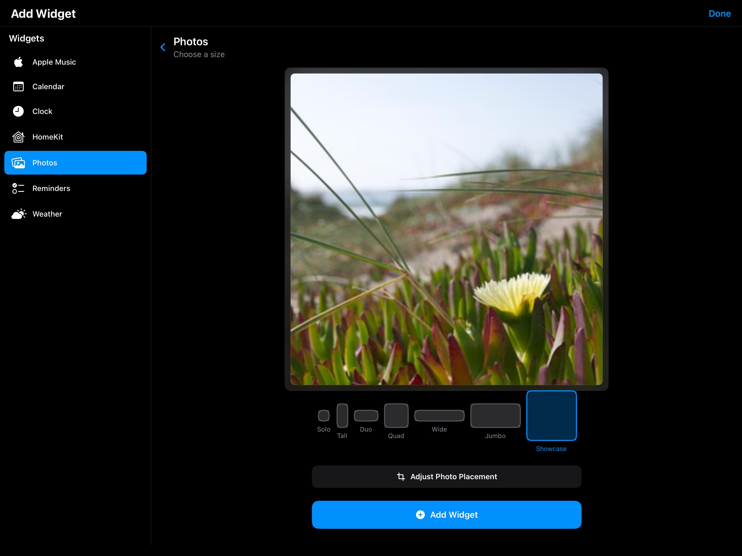Select Reminders in the widget list
This screenshot has height=556, width=742.
pyautogui.click(x=75, y=188)
